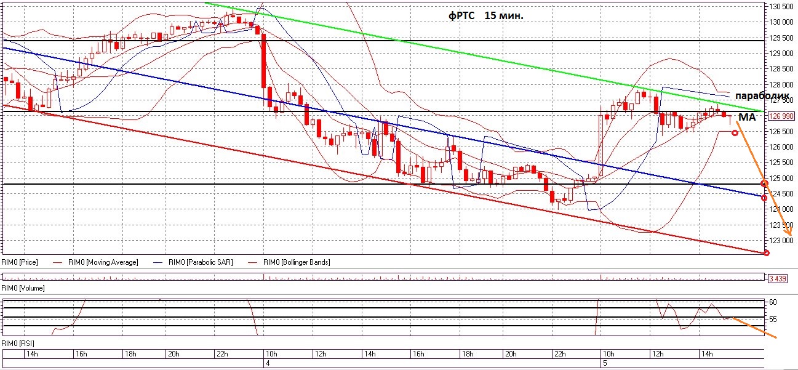Click the RIM0 [Bollinger Bands] legend entry
Viewport: 798px width, 370px height.
pos(296,262)
